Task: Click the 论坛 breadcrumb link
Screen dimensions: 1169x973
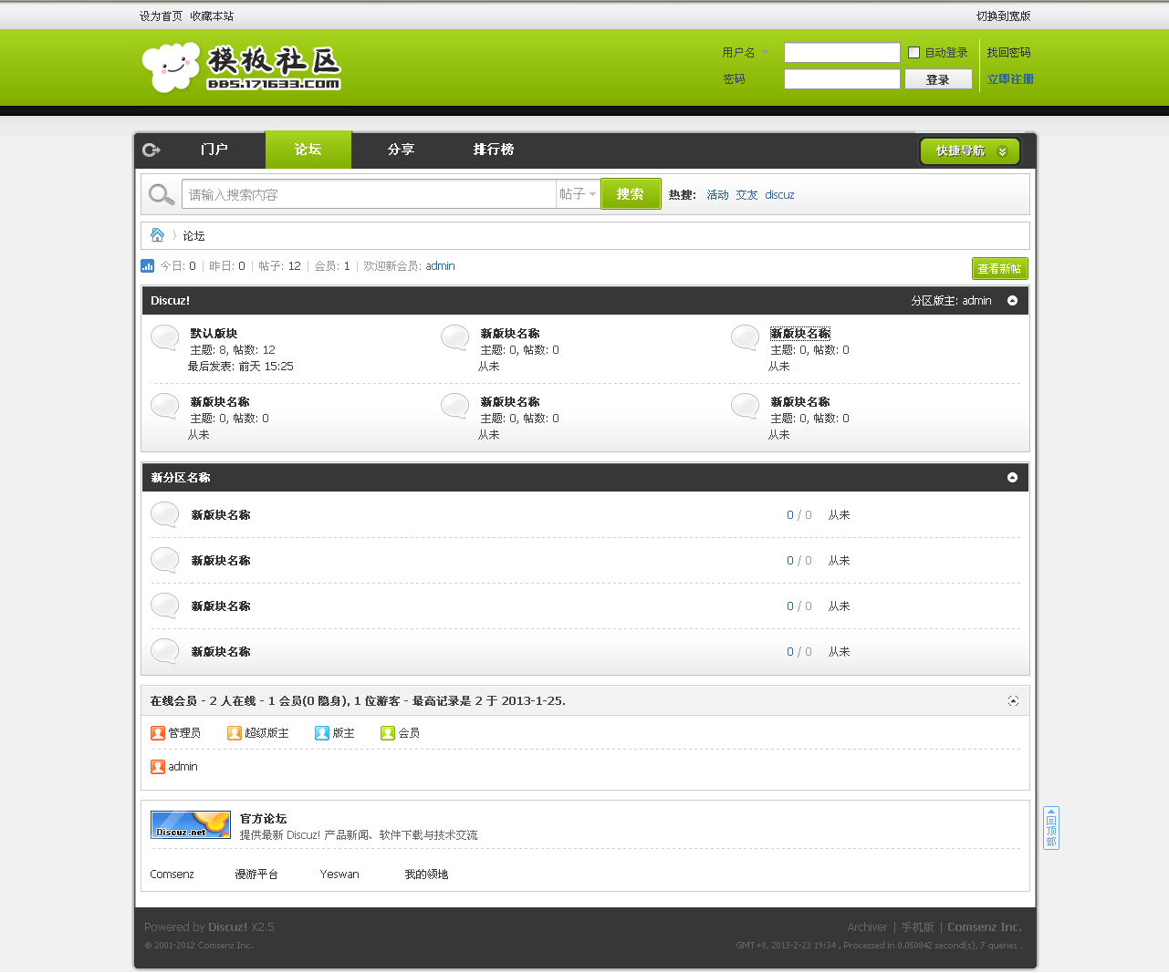Action: (193, 236)
